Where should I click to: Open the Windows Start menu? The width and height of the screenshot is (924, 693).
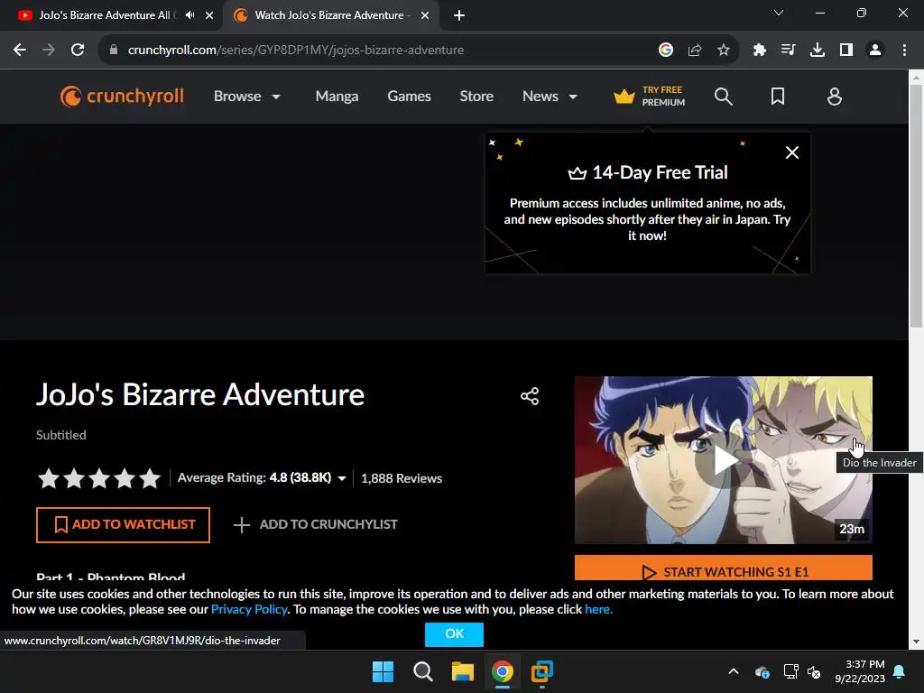click(x=383, y=671)
